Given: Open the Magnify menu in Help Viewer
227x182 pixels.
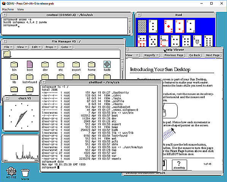Looking at the screenshot, I should 151,55.
